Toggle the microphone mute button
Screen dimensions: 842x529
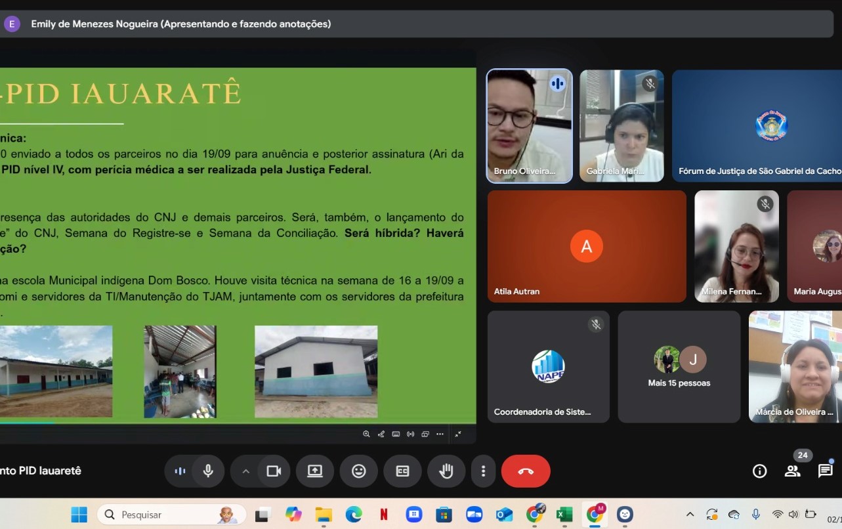[208, 471]
